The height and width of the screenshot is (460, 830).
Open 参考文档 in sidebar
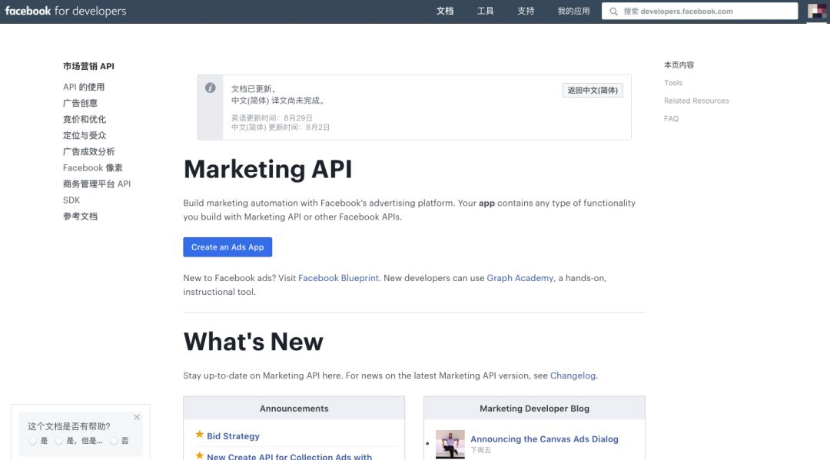[80, 217]
